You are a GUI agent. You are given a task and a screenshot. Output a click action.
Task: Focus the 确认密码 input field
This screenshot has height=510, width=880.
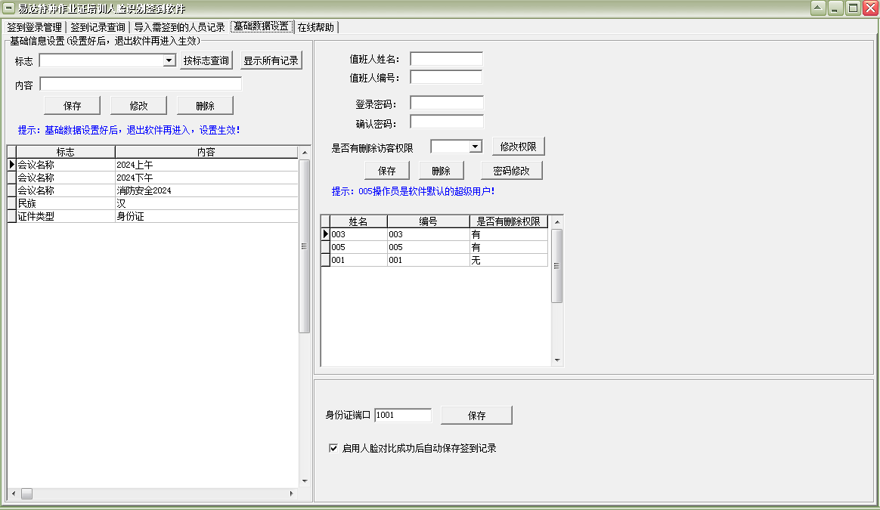tap(447, 122)
